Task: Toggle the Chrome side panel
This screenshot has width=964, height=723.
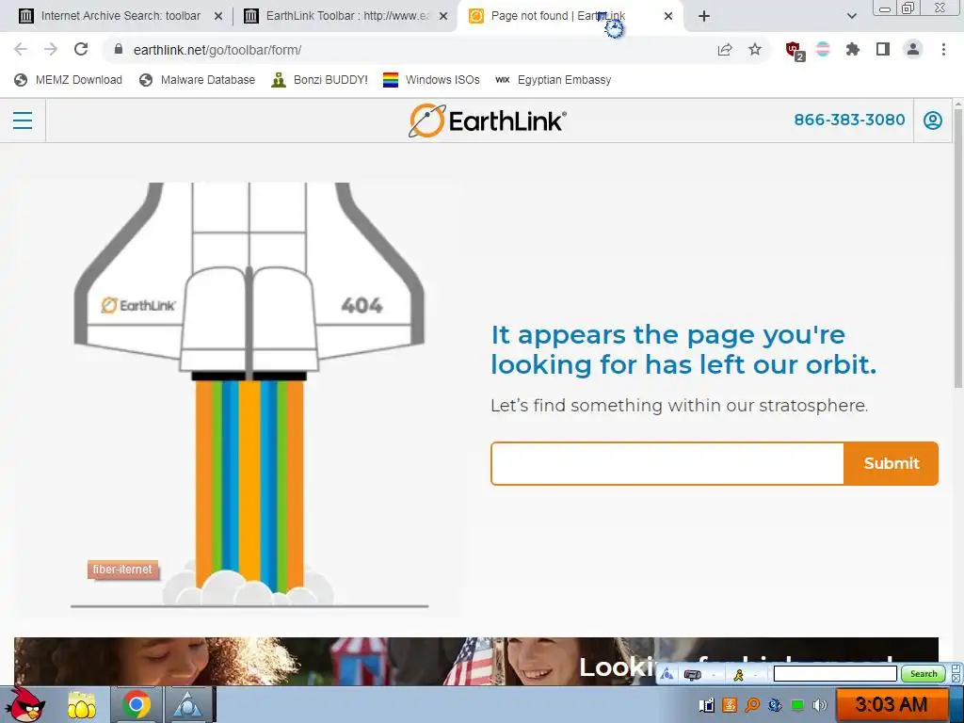Action: click(883, 49)
